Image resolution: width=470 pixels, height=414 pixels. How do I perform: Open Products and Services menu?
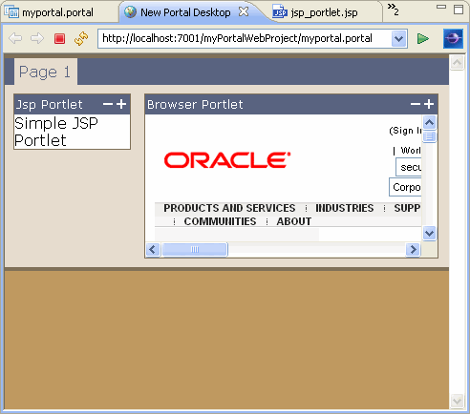[x=229, y=208]
